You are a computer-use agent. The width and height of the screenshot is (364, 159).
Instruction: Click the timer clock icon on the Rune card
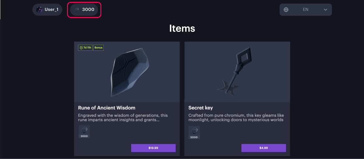[81, 48]
